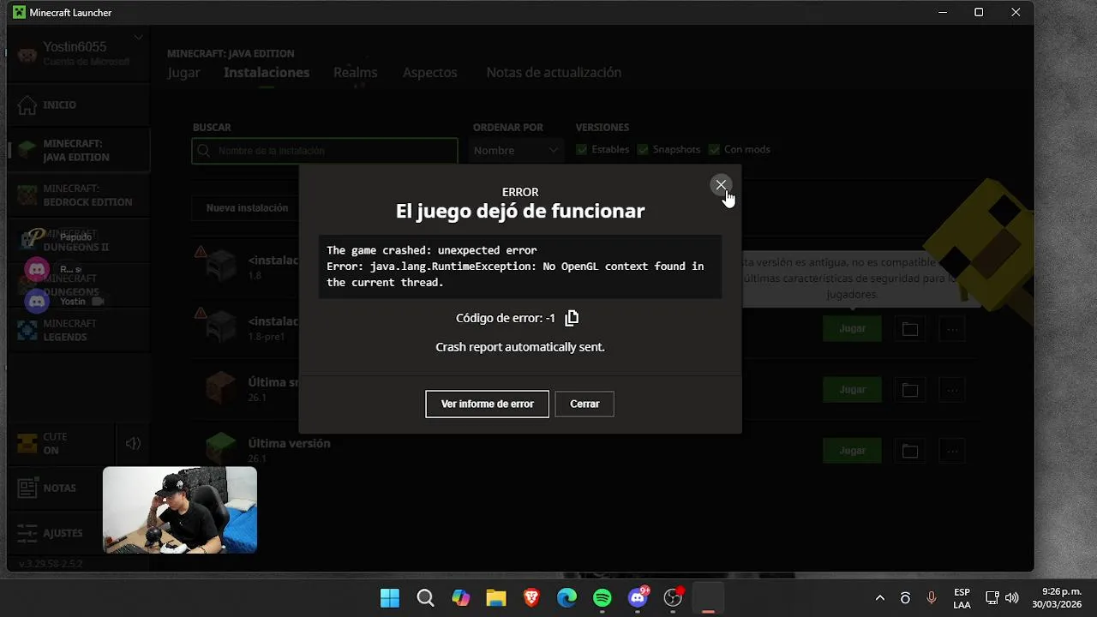
Task: Open the Windows Start menu
Action: [x=389, y=597]
